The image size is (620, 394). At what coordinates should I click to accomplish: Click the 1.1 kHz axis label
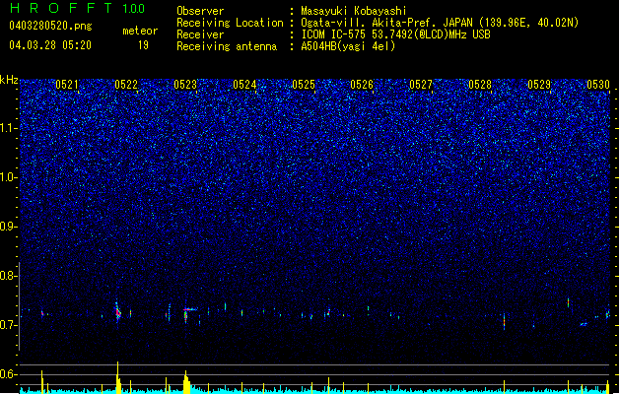tap(9, 128)
